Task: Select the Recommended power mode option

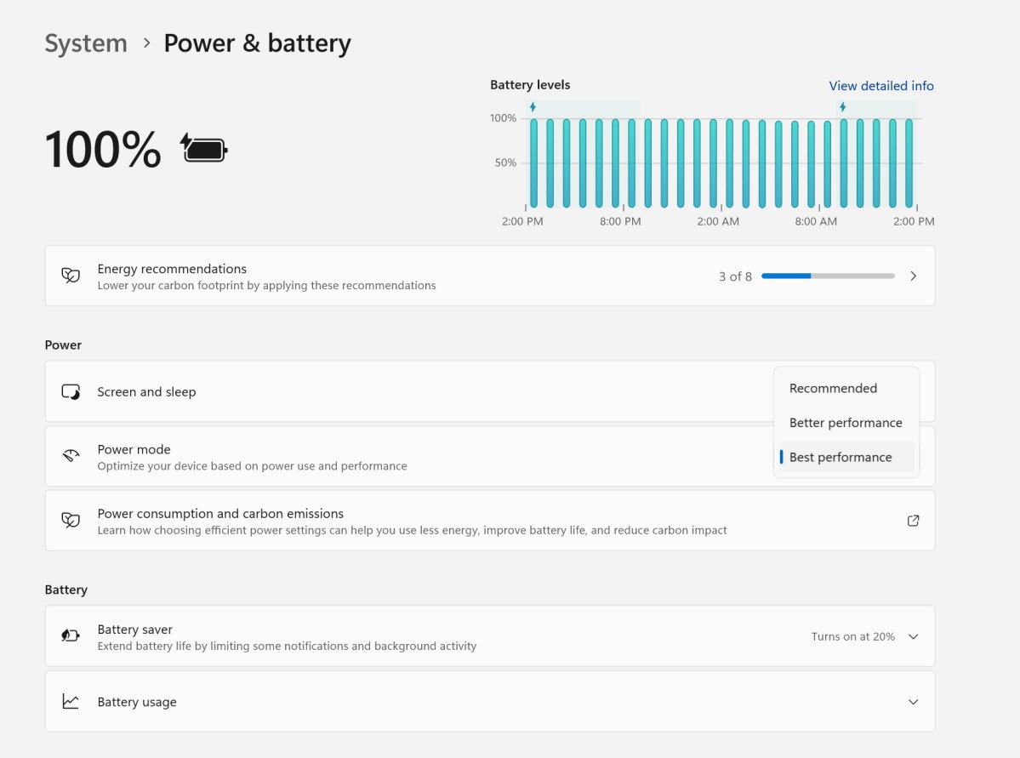Action: coord(833,388)
